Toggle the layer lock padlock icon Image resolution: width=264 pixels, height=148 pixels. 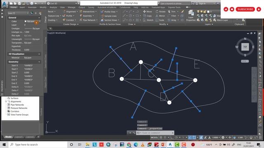205,12
